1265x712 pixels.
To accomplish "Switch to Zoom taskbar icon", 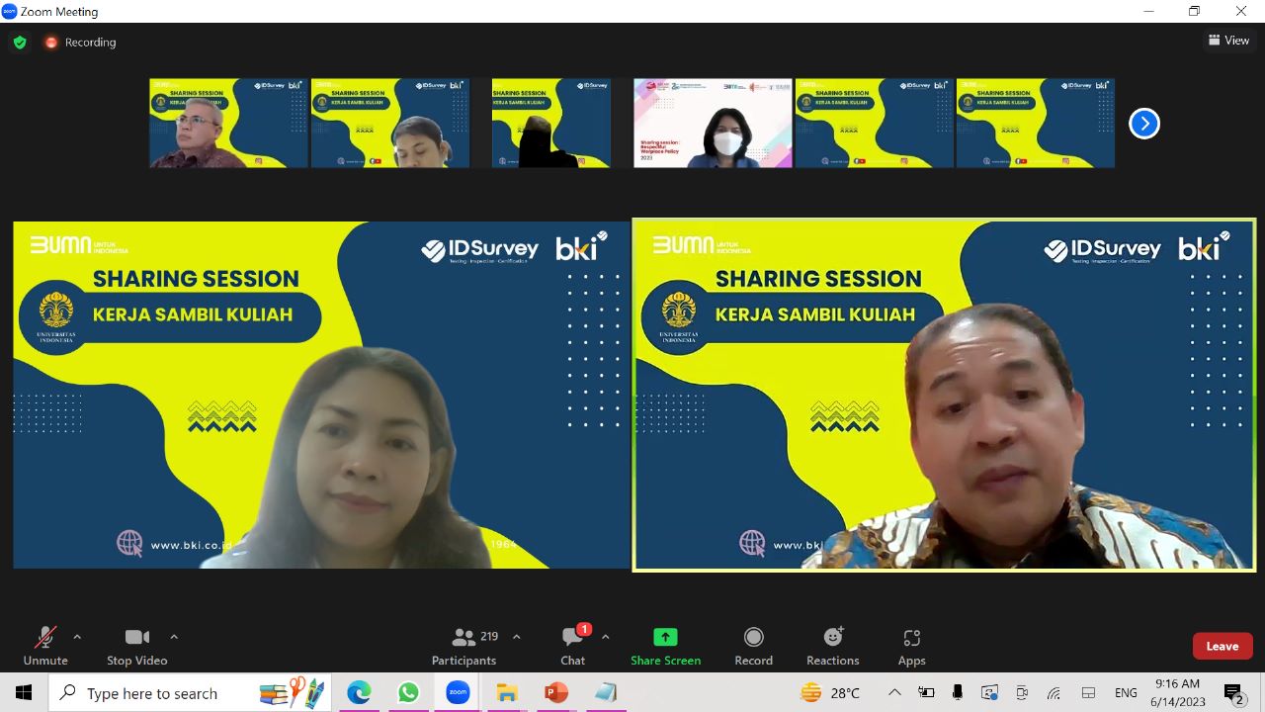I will [x=458, y=693].
